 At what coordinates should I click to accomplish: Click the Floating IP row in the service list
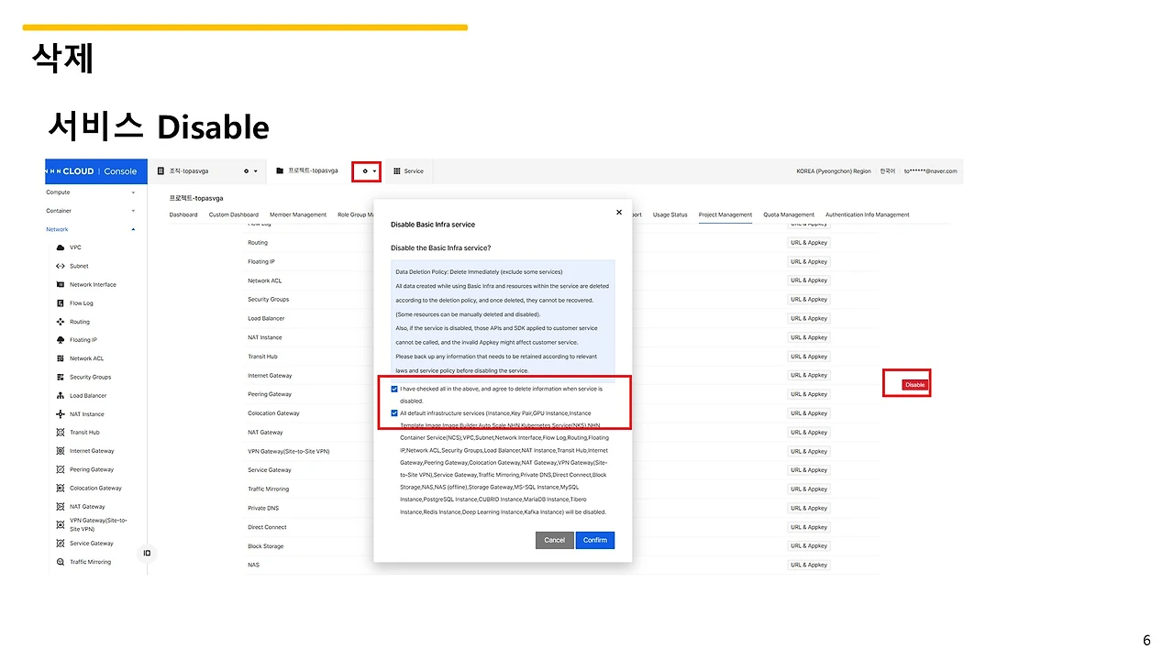(x=261, y=262)
